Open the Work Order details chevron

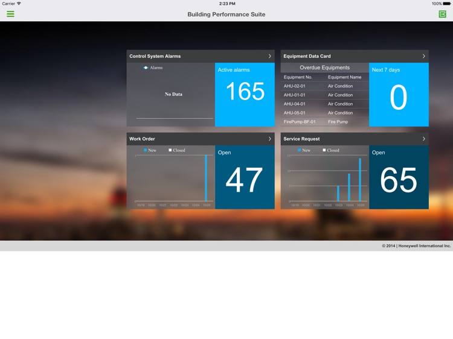pos(269,139)
